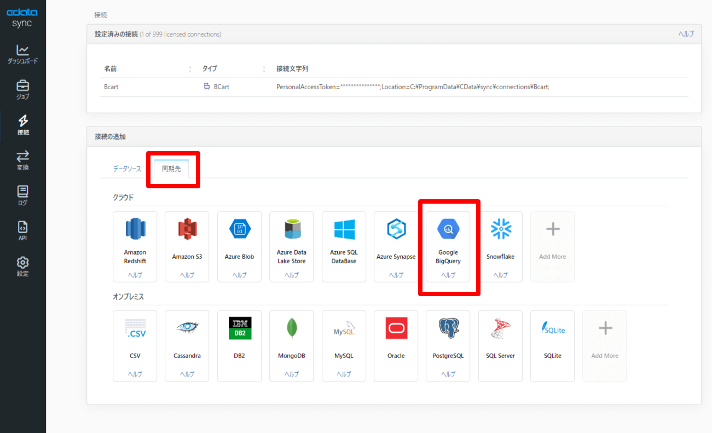Open the ヘルプ link under Snowflake
Viewport: 712px width, 433px height.
tap(500, 275)
